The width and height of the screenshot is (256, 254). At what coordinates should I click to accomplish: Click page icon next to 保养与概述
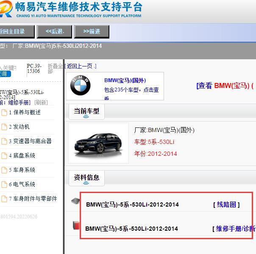click(x=4, y=112)
